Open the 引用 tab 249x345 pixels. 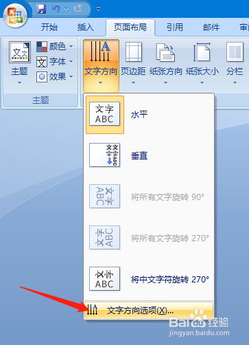[175, 27]
